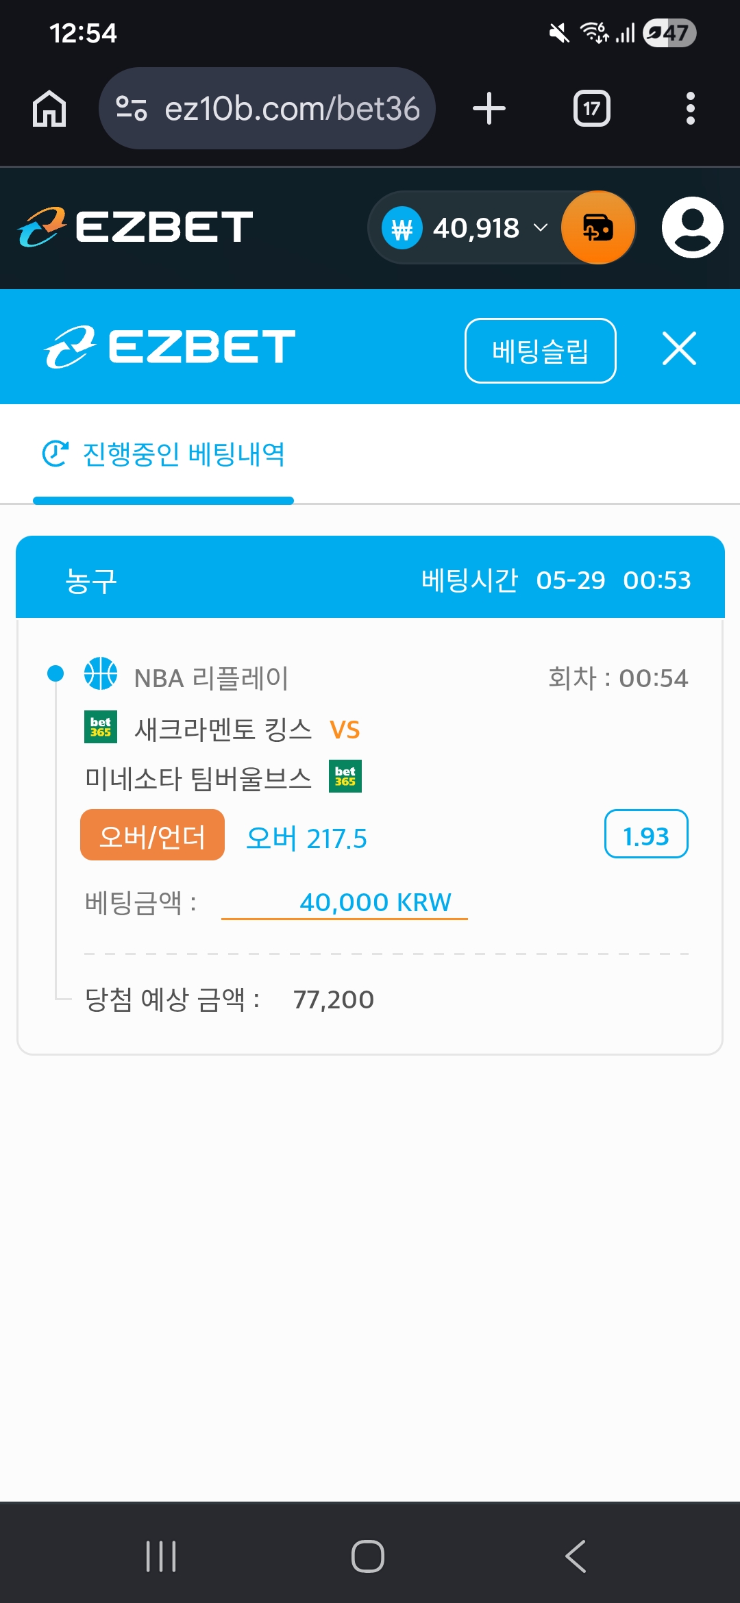Open the user profile avatar
This screenshot has width=740, height=1603.
[692, 227]
